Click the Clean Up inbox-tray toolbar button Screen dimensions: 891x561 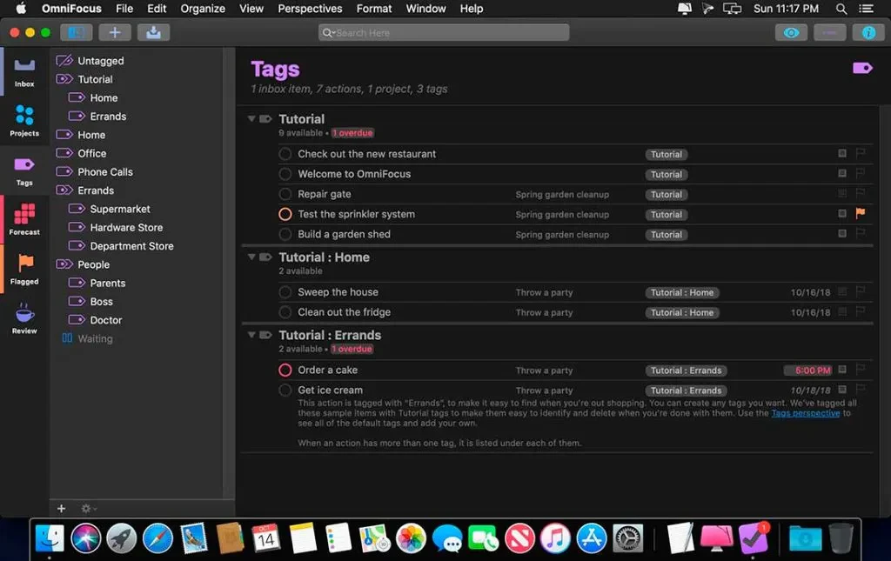[x=153, y=32]
